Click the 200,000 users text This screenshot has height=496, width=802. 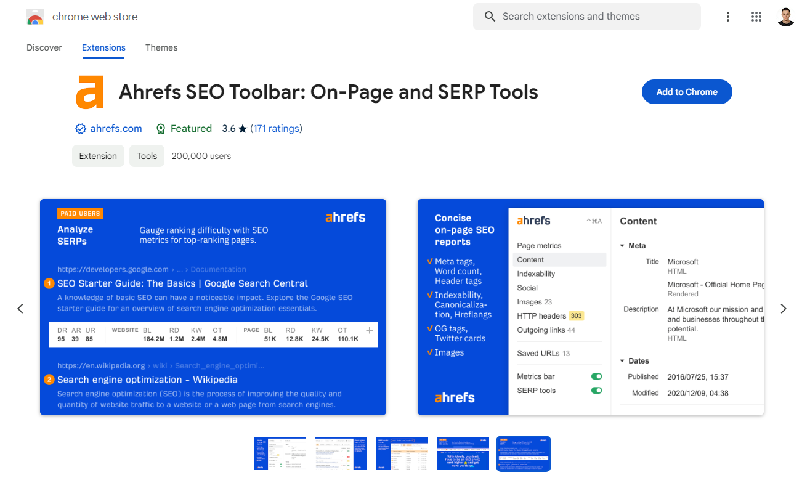coord(201,156)
